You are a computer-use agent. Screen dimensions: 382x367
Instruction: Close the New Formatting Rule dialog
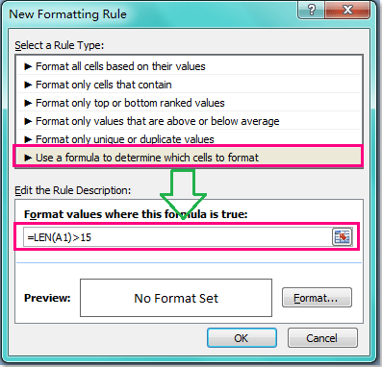347,11
